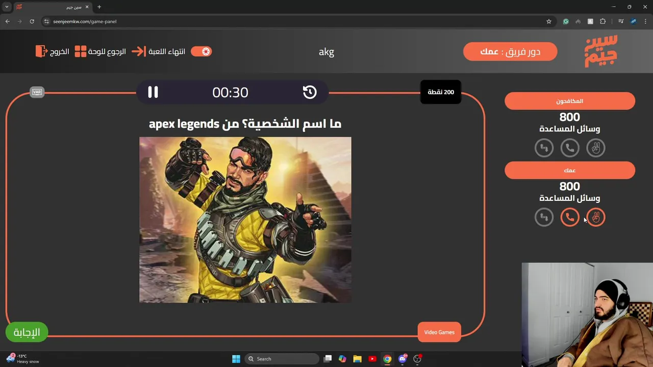The image size is (653, 367).
Task: Open the Apex Legends character image
Action: (245, 220)
